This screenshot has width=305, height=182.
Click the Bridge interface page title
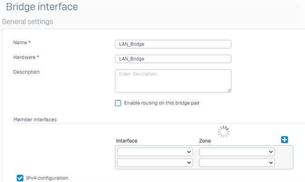click(42, 7)
